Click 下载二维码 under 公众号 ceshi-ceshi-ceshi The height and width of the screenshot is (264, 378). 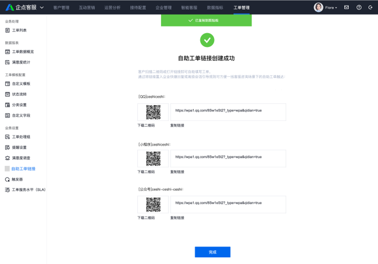(x=146, y=218)
